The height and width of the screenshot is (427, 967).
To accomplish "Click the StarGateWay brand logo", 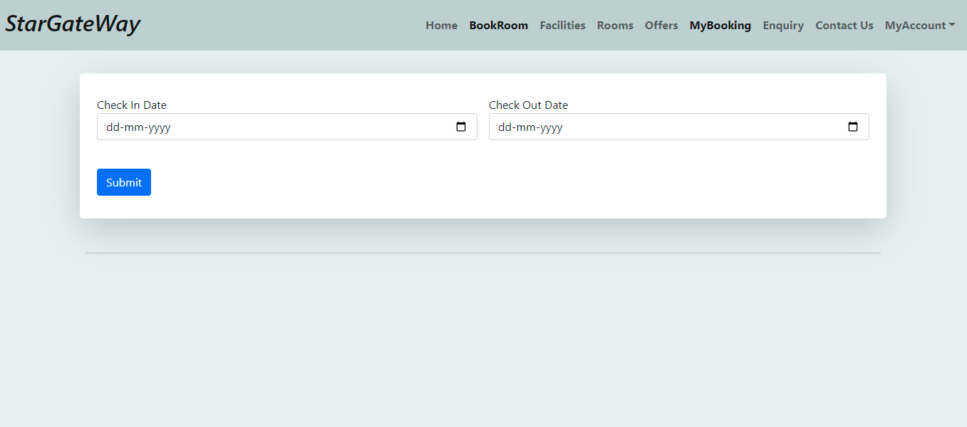I will [72, 23].
